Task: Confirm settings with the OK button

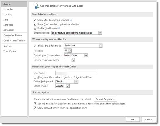Action: tap(133, 119)
